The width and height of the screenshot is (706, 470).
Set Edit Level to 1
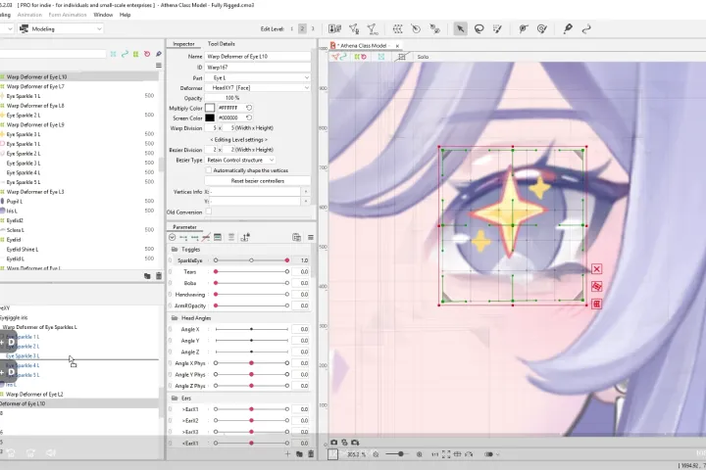(x=292, y=28)
